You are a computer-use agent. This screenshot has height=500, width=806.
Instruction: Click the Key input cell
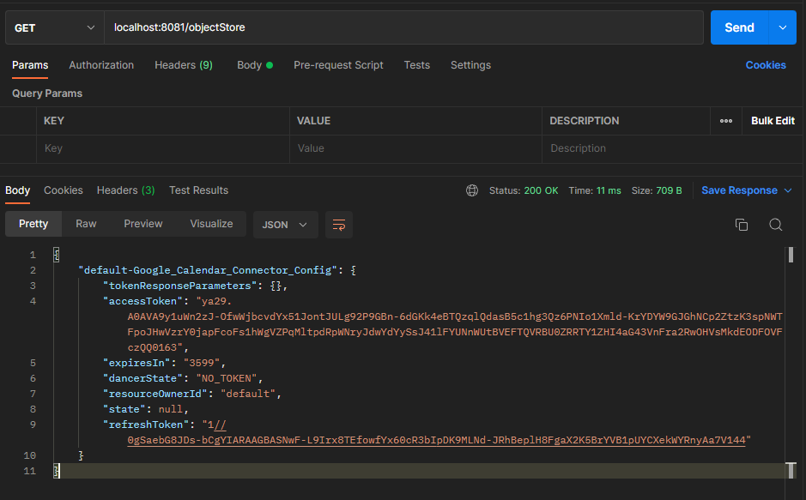pos(163,148)
